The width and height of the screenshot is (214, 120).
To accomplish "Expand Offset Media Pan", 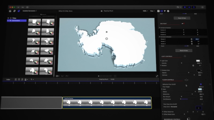I will point(163,112).
